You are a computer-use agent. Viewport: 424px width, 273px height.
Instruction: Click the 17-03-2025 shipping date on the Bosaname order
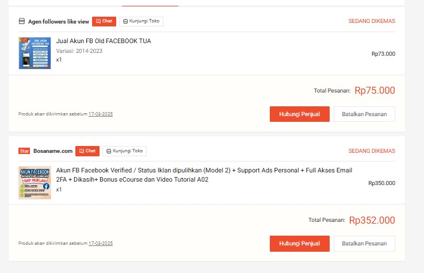tap(101, 244)
